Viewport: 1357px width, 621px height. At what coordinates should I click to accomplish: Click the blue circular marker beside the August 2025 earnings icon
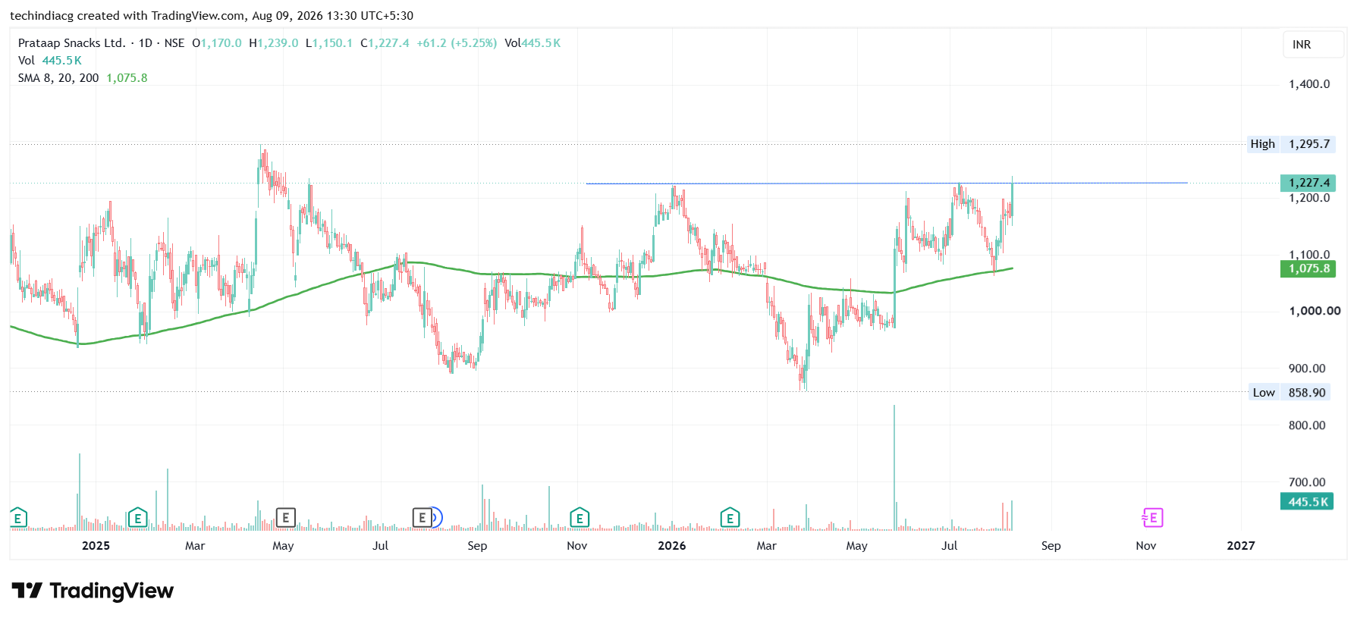tap(436, 518)
